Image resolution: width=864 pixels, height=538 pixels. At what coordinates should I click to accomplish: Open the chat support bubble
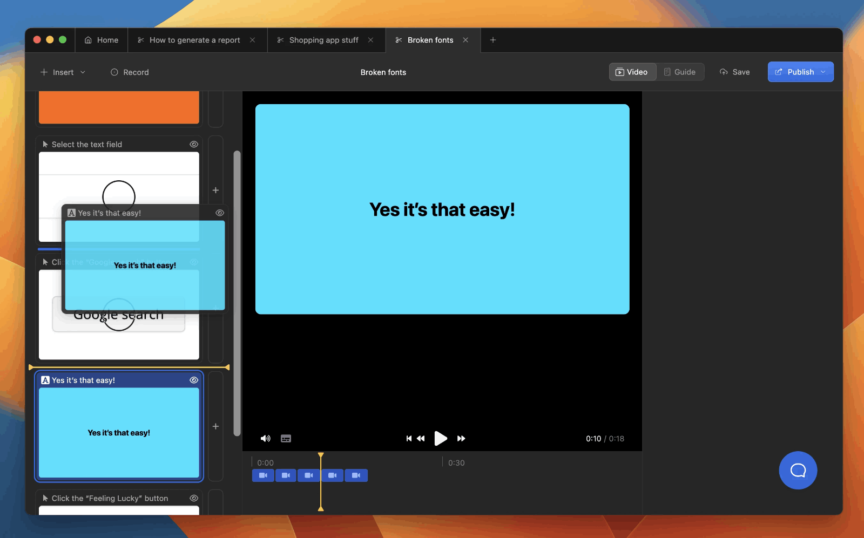click(x=798, y=470)
